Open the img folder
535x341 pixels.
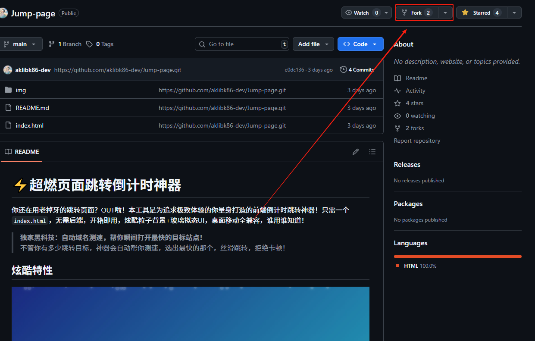pos(21,90)
